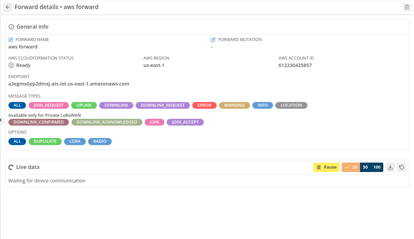The height and width of the screenshot is (239, 414).
Task: Toggle the ALL options tag
Action: pyautogui.click(x=17, y=141)
